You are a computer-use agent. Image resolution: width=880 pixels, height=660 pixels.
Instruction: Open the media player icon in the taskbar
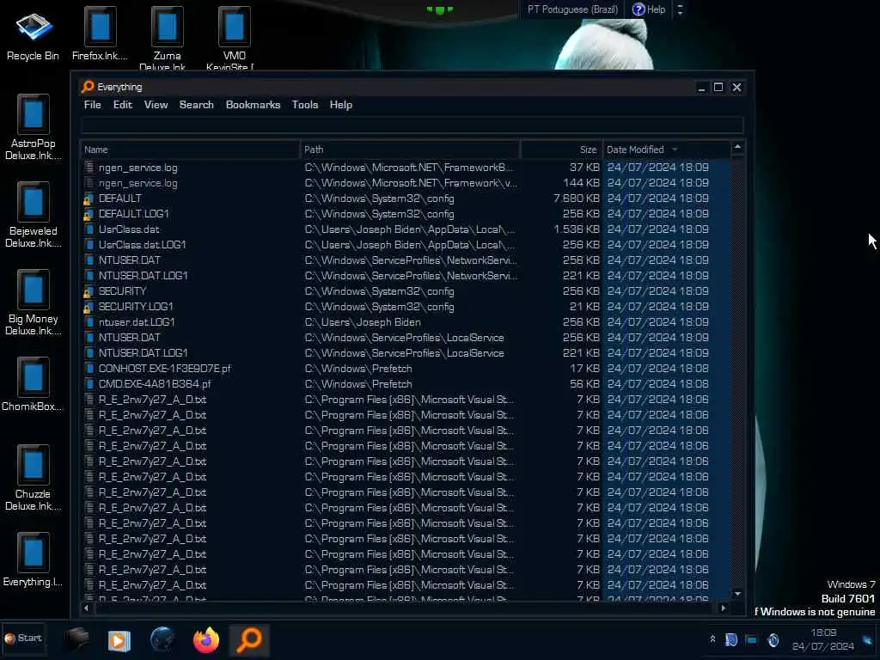[119, 640]
